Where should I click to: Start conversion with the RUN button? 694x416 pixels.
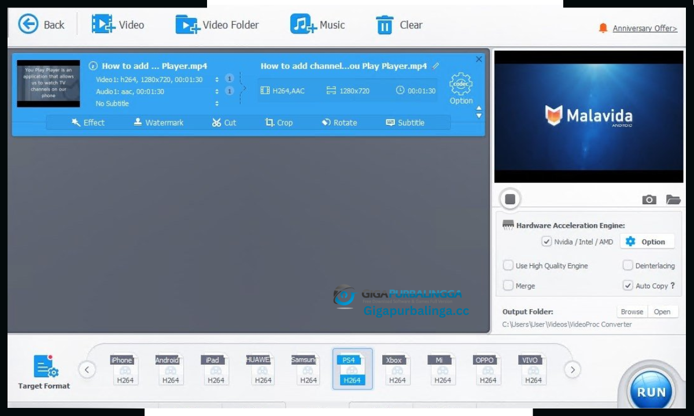651,392
